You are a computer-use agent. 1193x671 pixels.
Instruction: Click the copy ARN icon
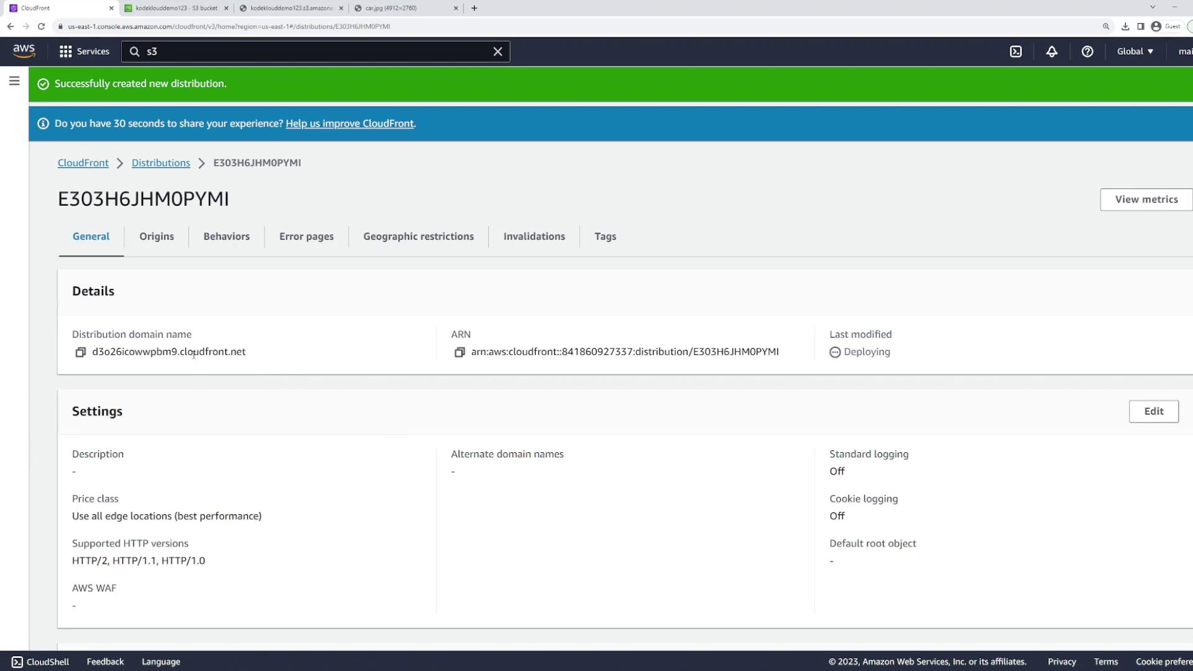(459, 352)
